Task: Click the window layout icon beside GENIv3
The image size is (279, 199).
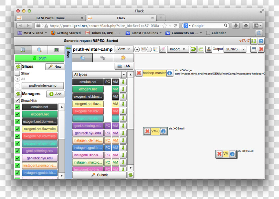Action: tap(254, 49)
